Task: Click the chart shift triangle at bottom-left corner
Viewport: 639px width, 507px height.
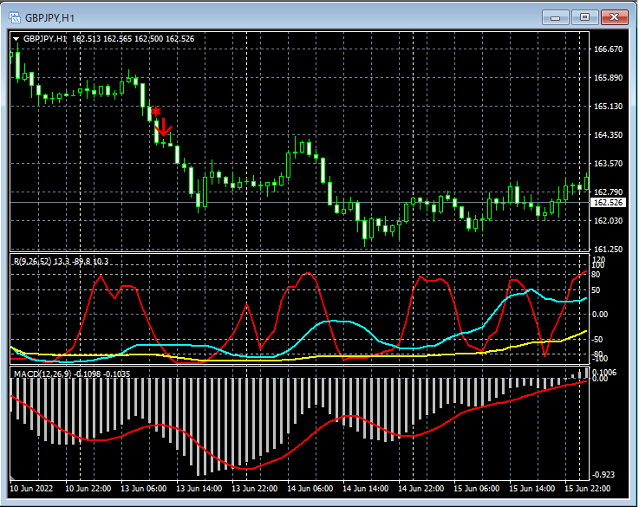Action: pyautogui.click(x=13, y=478)
